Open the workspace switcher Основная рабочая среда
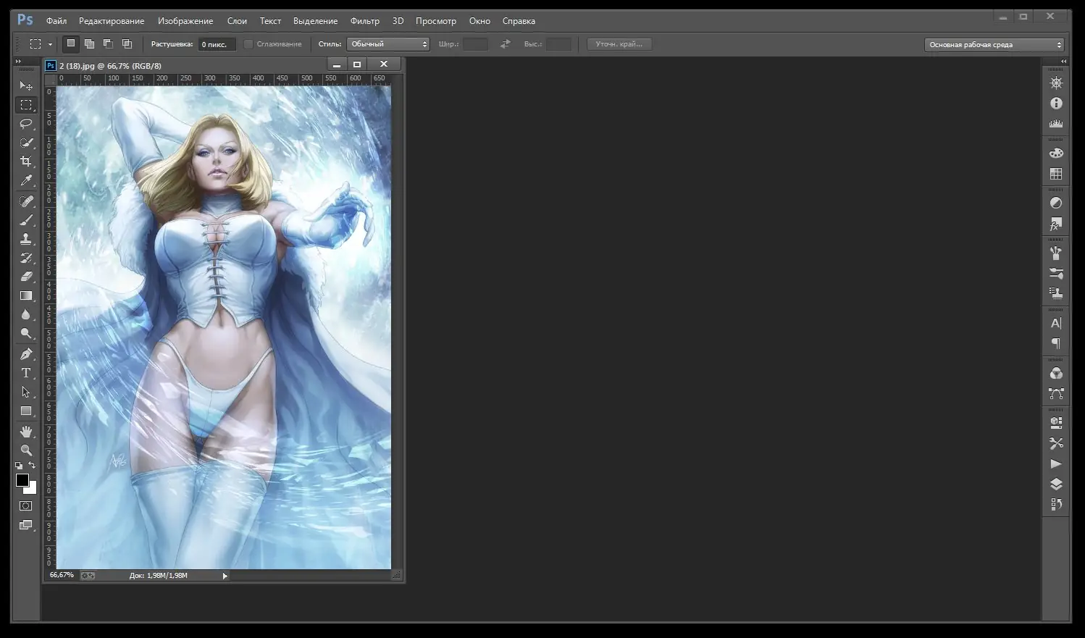This screenshot has height=638, width=1085. pyautogui.click(x=994, y=43)
